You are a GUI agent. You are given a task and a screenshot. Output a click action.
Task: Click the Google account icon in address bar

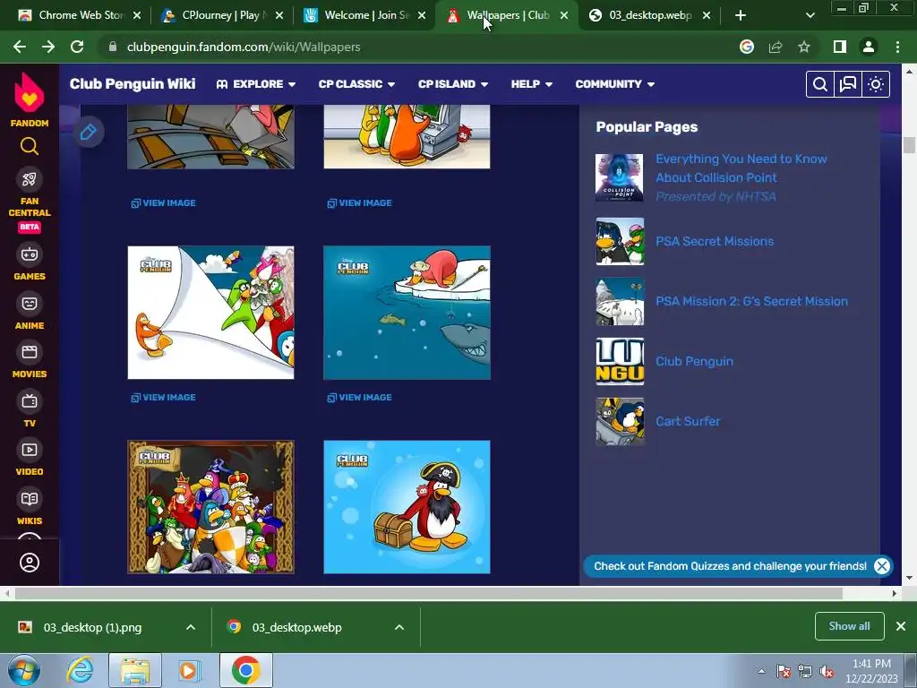[747, 47]
